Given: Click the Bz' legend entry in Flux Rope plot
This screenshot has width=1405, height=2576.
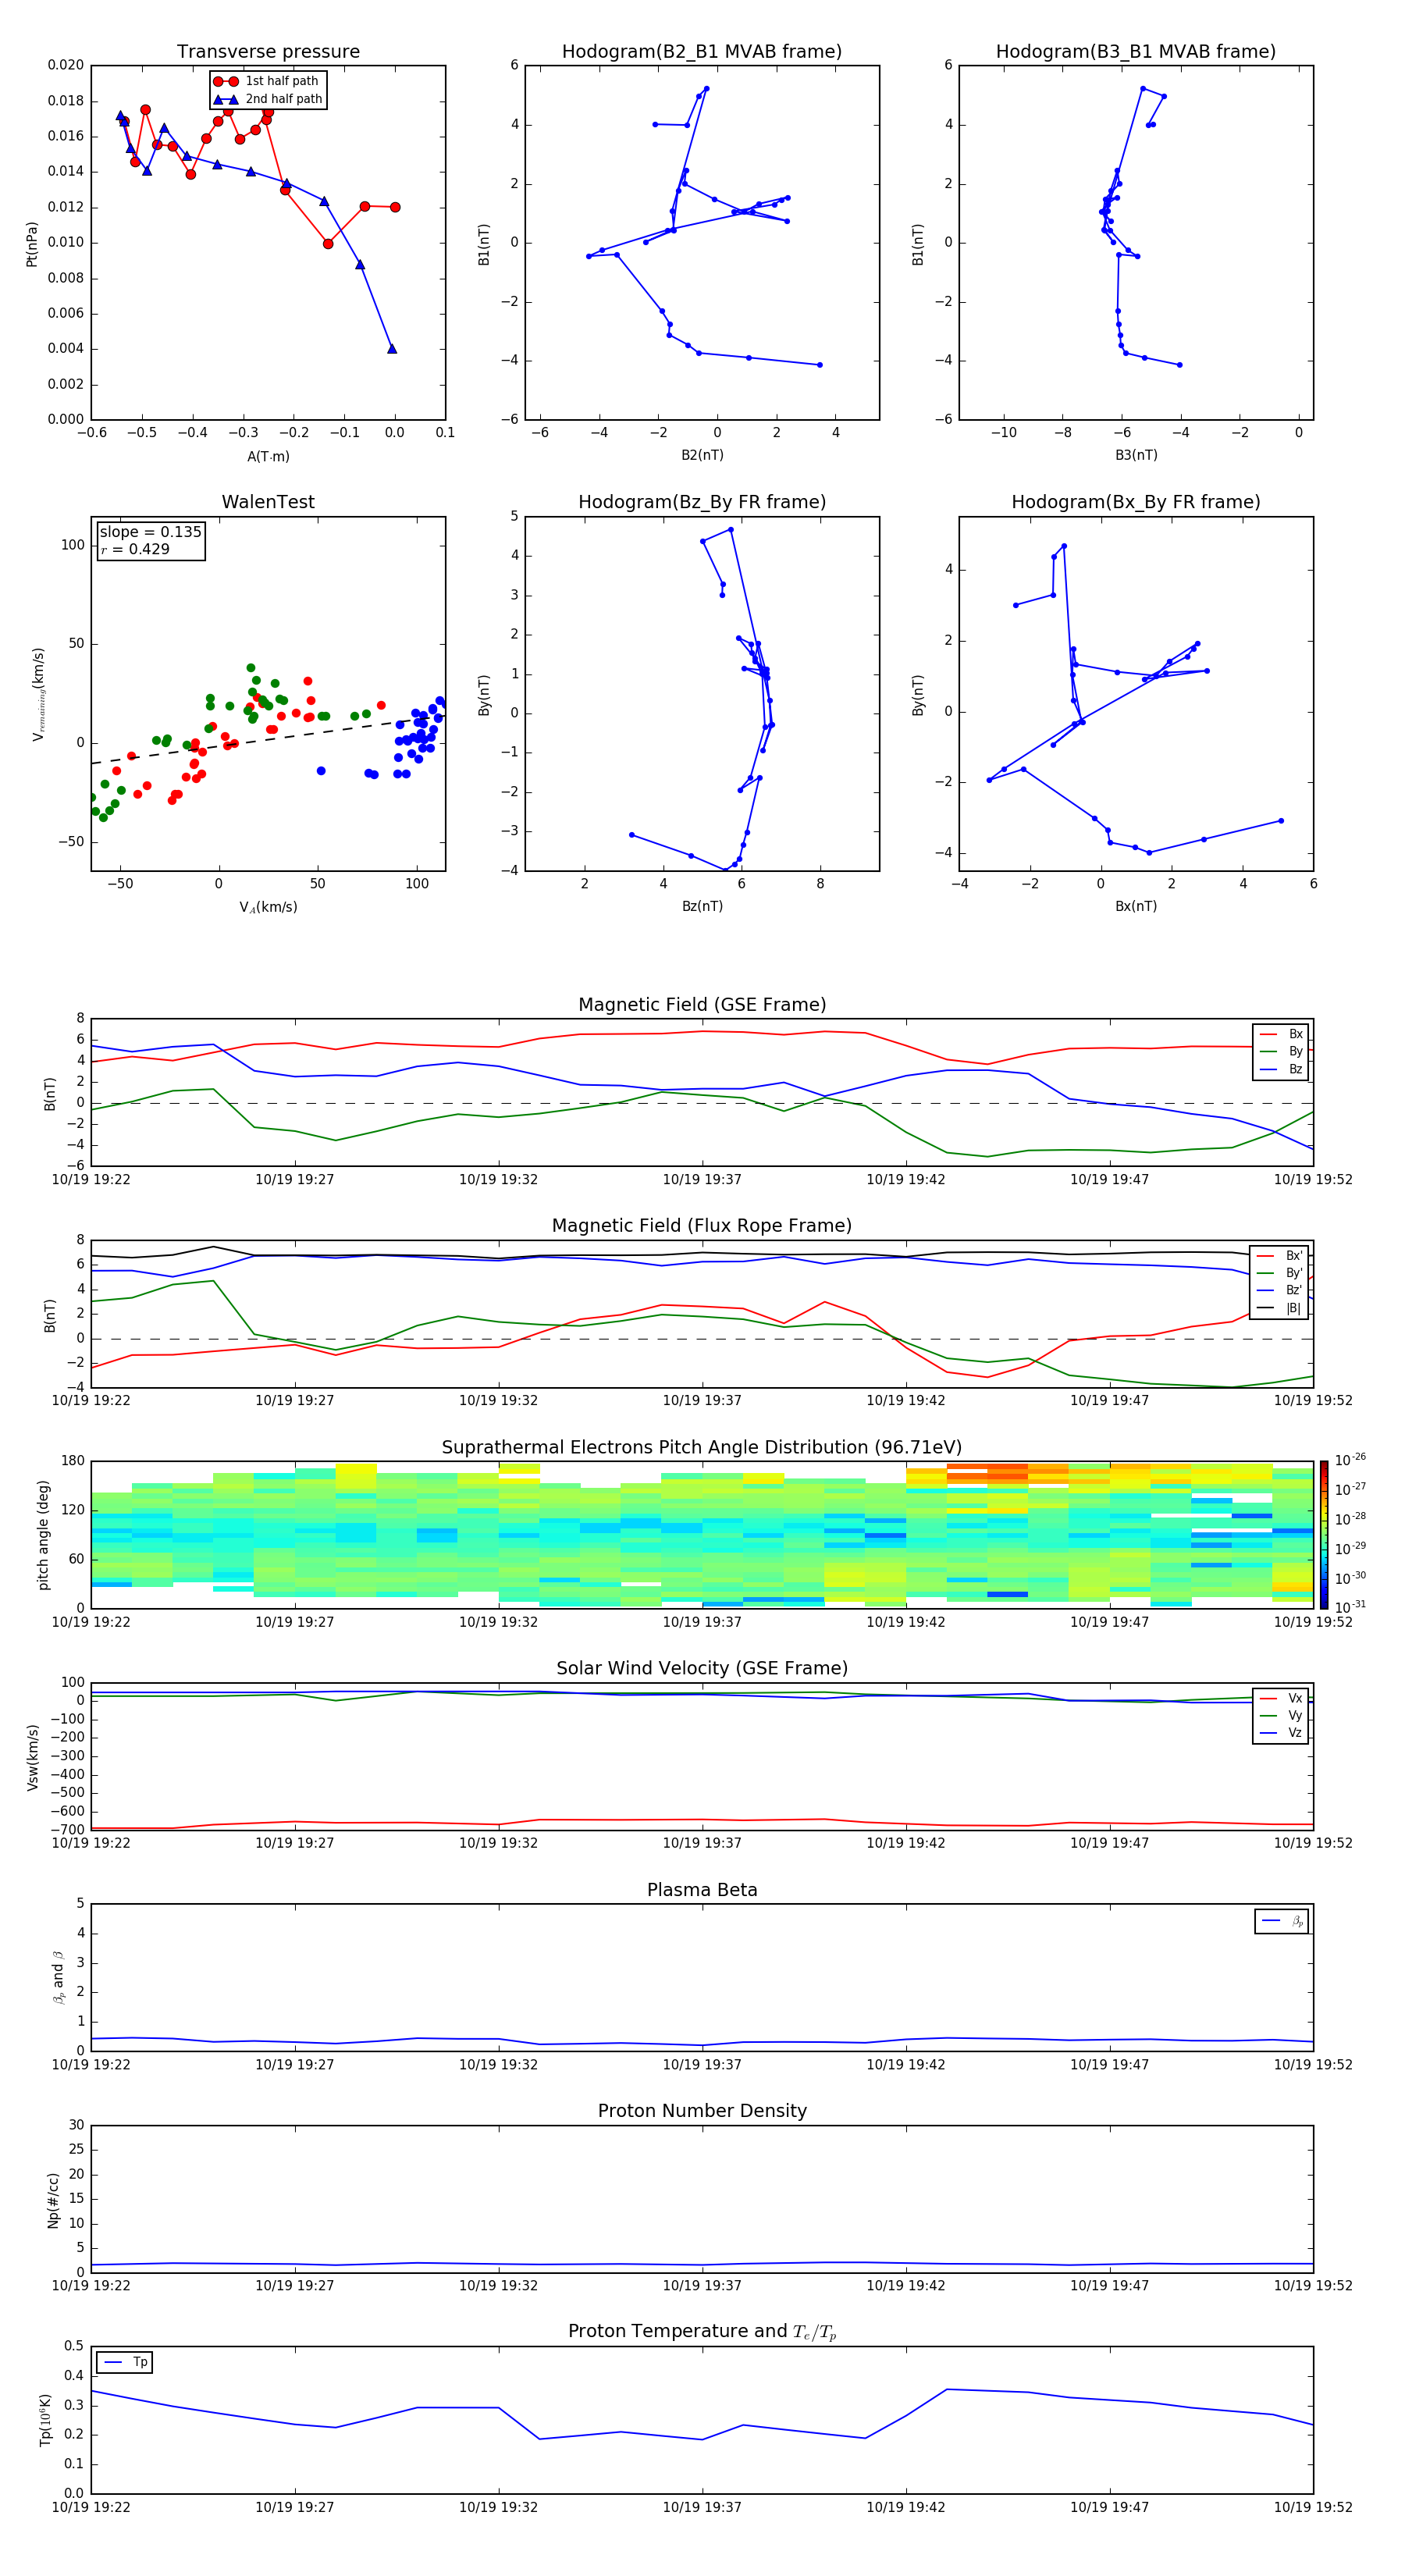Looking at the screenshot, I should [1280, 1290].
